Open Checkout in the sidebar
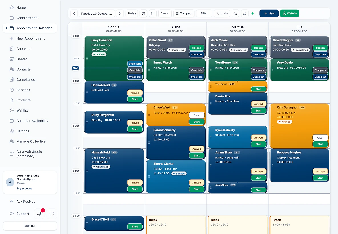This screenshot has height=234, width=338. [30, 49]
